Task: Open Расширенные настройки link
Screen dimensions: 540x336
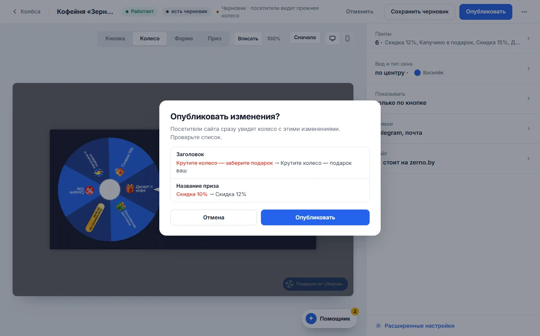Action: pos(419,326)
